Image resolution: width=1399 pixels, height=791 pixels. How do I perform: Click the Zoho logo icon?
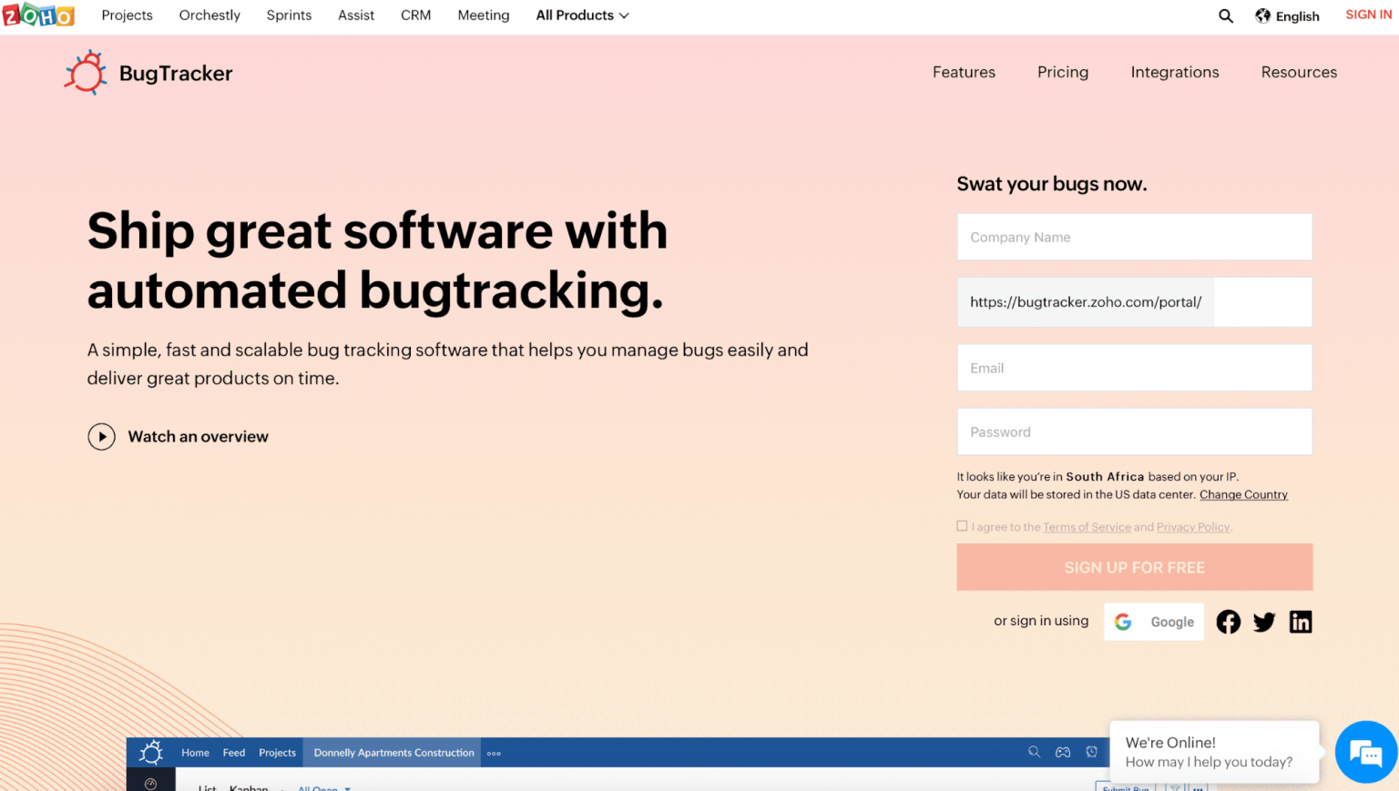[38, 15]
